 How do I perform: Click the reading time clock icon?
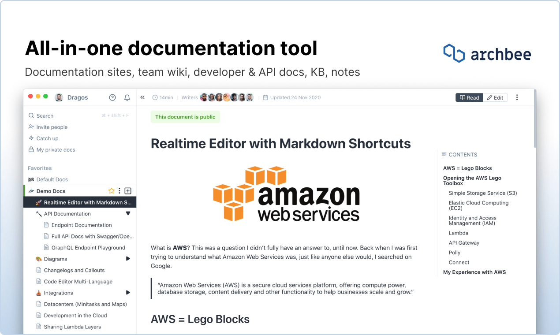155,97
